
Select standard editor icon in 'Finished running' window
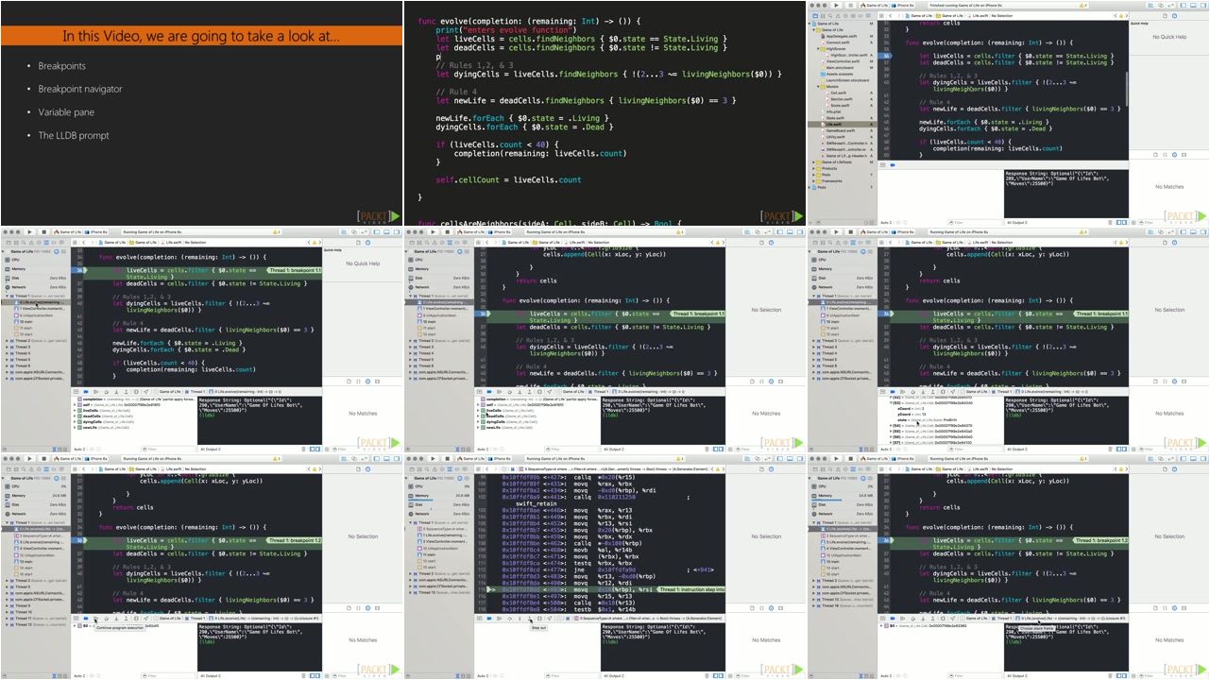[1150, 6]
